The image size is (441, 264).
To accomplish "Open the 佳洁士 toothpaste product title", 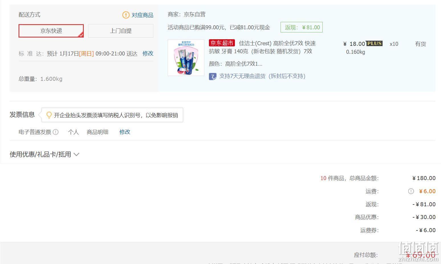I will (262, 47).
